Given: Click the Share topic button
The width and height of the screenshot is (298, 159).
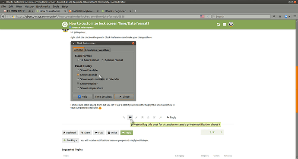Looking at the screenshot, I should point(86,133).
